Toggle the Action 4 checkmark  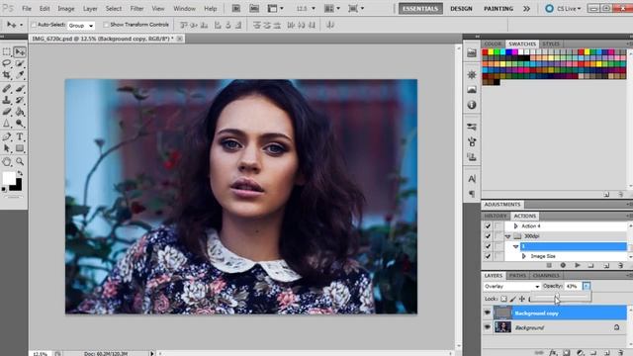coord(488,226)
